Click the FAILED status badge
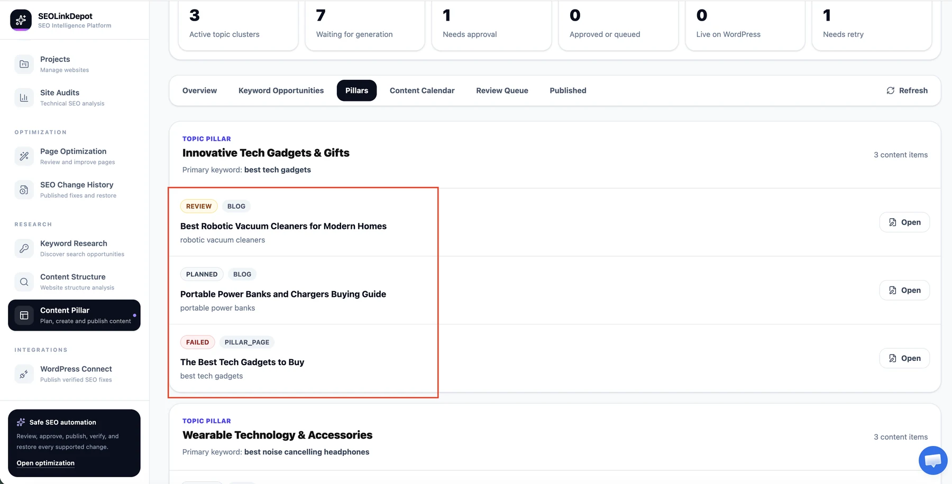 (197, 342)
